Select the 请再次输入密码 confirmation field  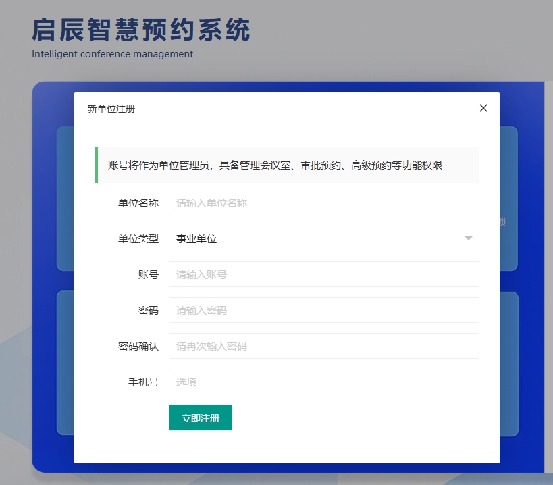[x=323, y=346]
